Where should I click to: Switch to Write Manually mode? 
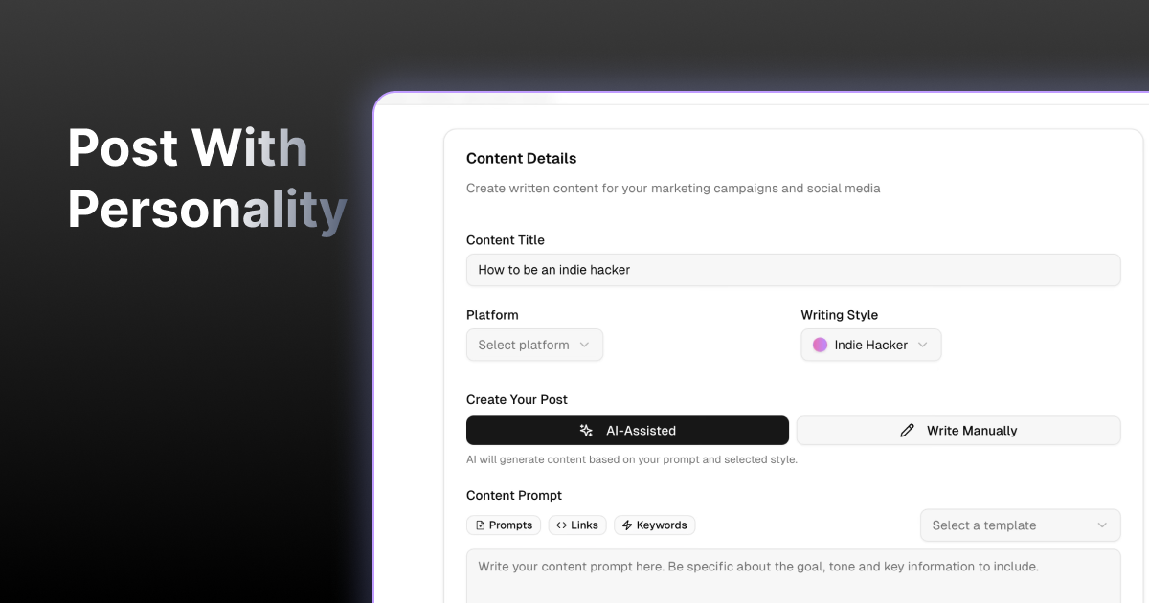tap(958, 431)
